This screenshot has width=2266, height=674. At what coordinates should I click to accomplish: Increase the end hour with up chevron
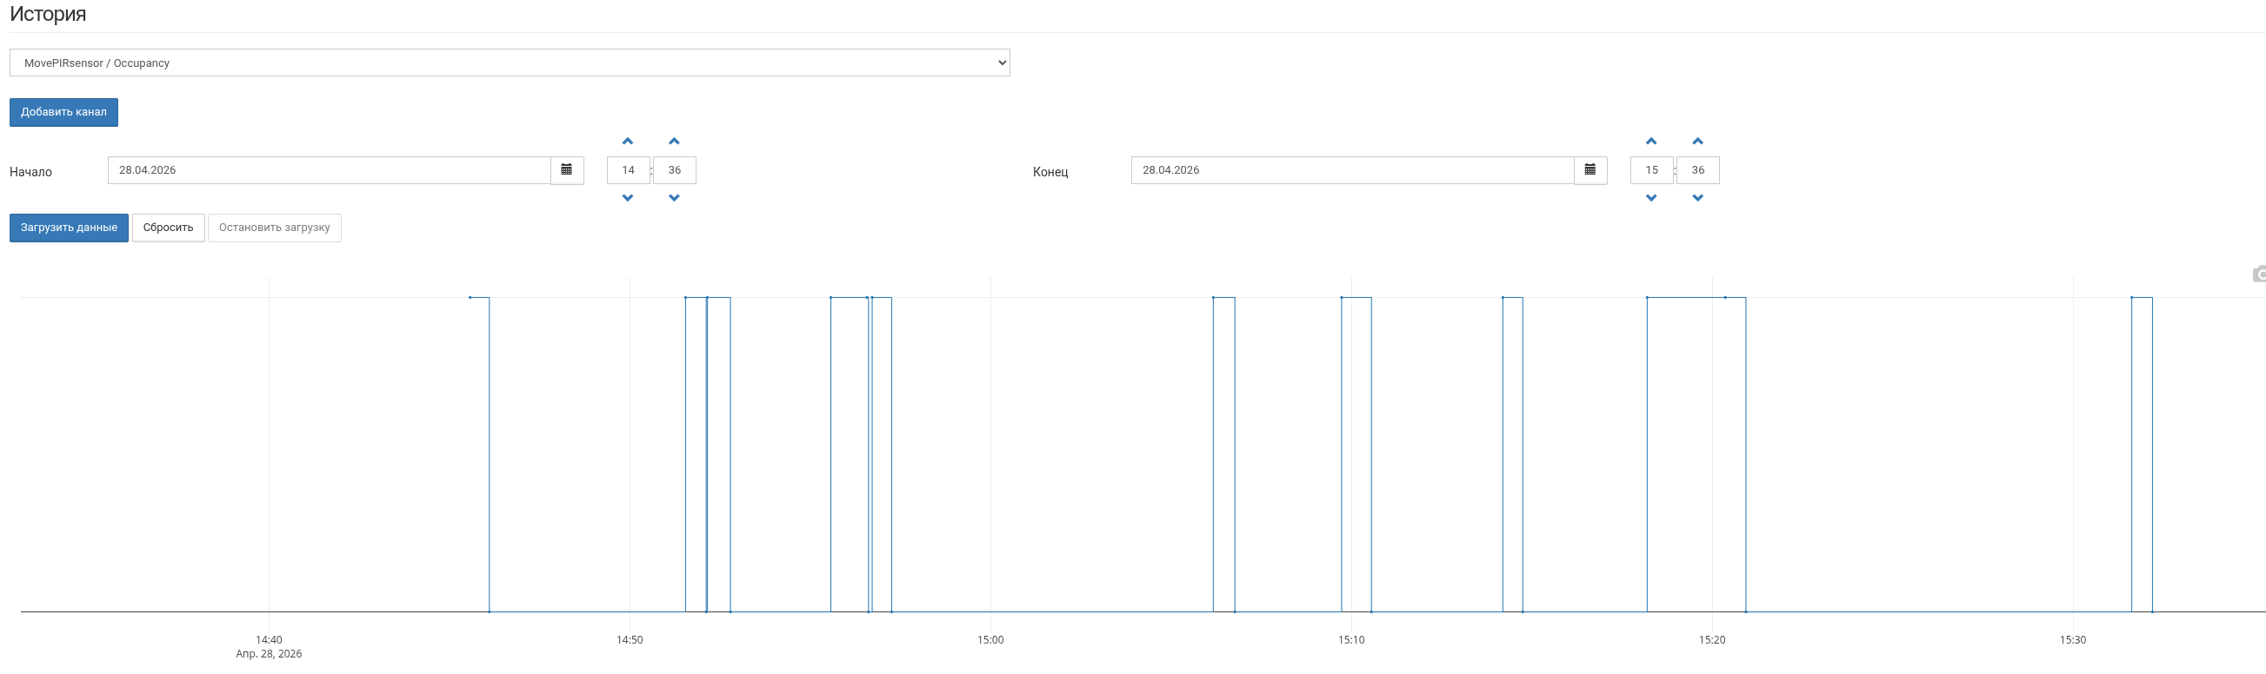pos(1651,142)
